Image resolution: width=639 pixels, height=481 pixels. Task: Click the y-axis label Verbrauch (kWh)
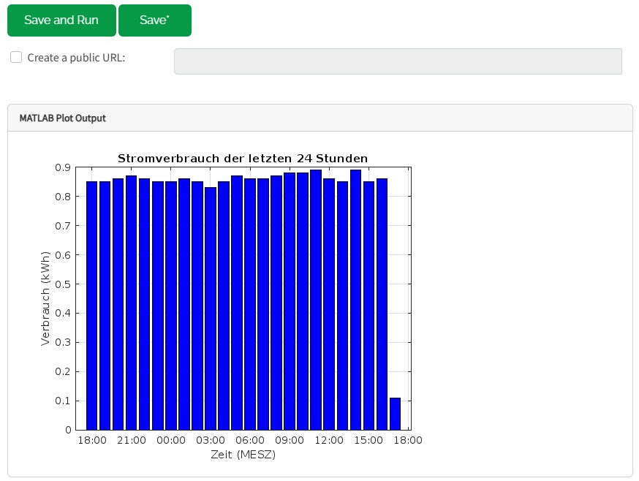45,300
